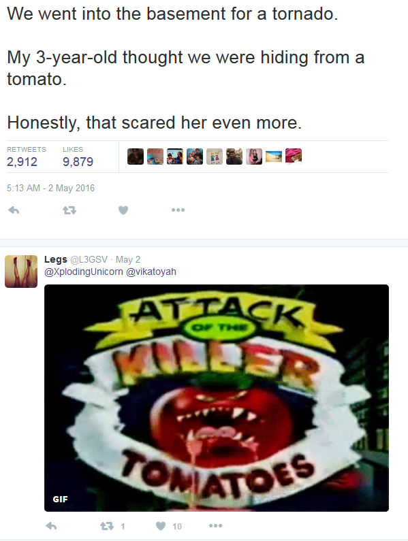Image resolution: width=408 pixels, height=541 pixels.
Task: Open more options on the main tweet
Action: [x=178, y=210]
